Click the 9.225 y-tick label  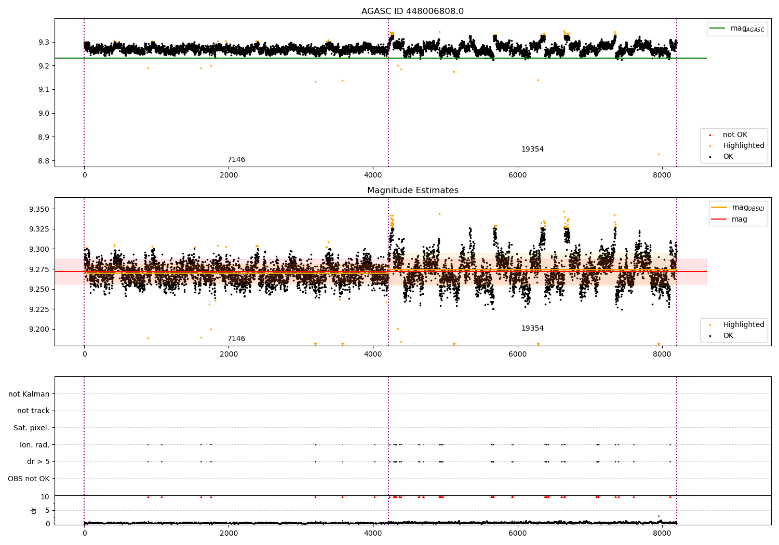39,309
